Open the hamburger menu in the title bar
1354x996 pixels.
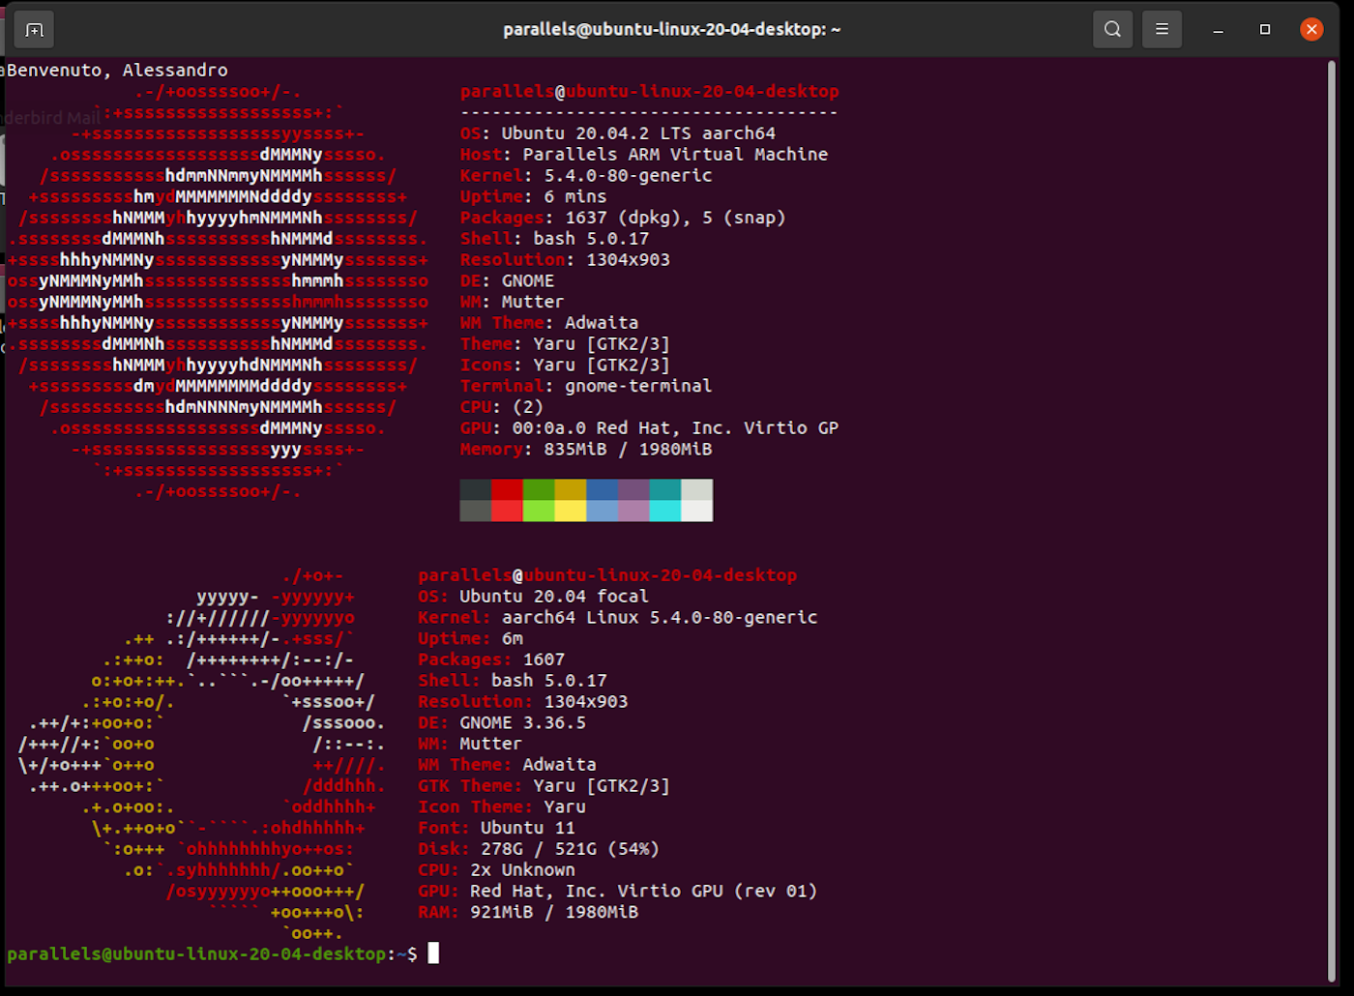pyautogui.click(x=1162, y=29)
